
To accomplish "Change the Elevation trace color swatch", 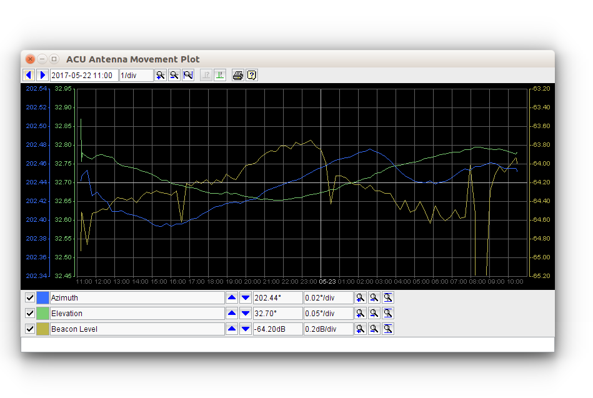I will click(x=42, y=313).
